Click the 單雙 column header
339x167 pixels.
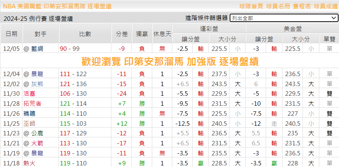(329, 39)
